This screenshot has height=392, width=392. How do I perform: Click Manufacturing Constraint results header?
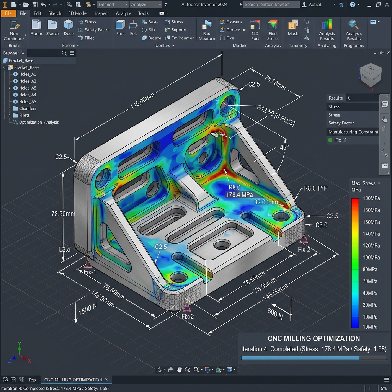pos(352,132)
